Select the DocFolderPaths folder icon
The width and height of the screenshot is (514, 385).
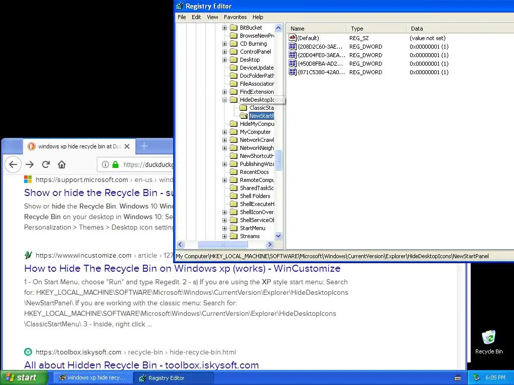coord(234,76)
